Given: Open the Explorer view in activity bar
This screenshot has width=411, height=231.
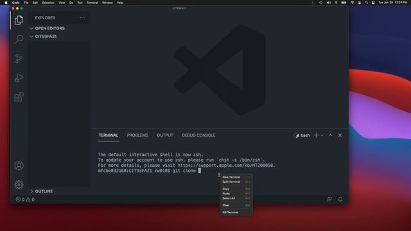Looking at the screenshot, I should click(x=19, y=20).
